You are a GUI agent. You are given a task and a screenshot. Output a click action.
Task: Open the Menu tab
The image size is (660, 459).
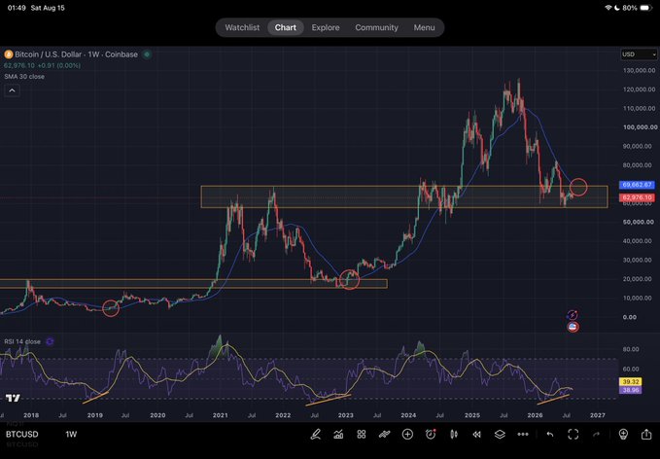424,27
